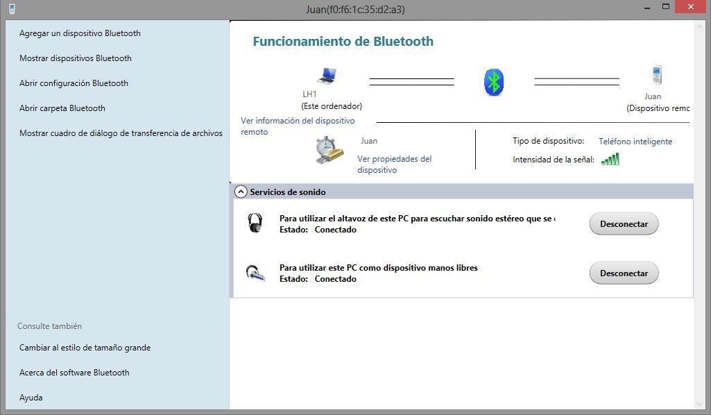The width and height of the screenshot is (711, 415).
Task: Click the Consulte también heading
Action: coord(49,326)
